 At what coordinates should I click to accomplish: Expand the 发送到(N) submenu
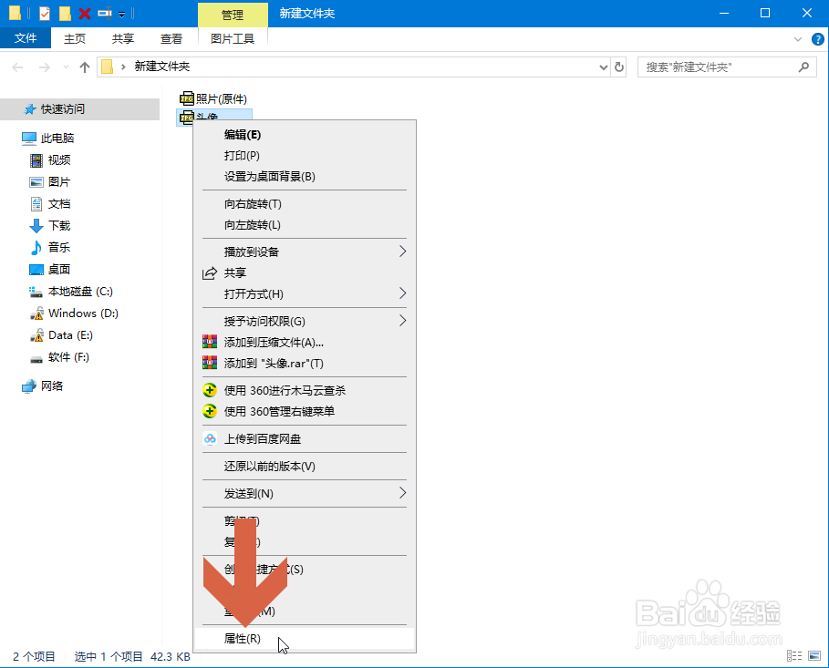tap(305, 494)
